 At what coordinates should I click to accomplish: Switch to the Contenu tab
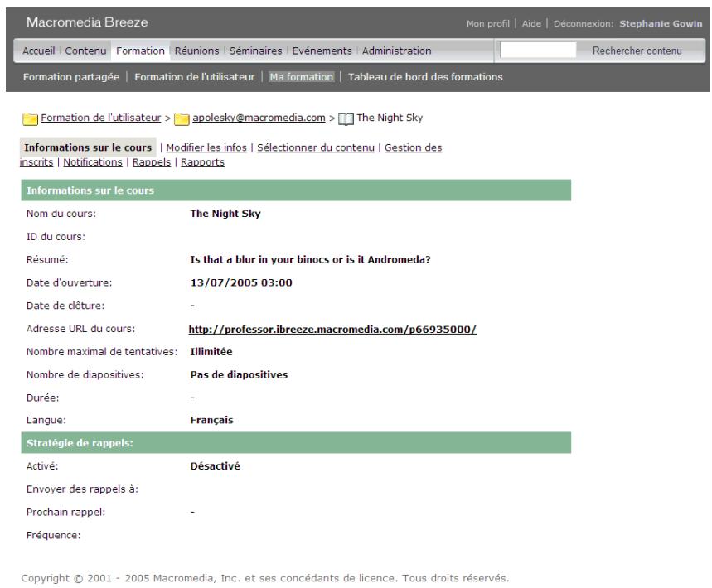[85, 51]
